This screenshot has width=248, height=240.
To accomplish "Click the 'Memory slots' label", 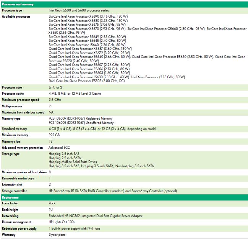I will [11, 141].
